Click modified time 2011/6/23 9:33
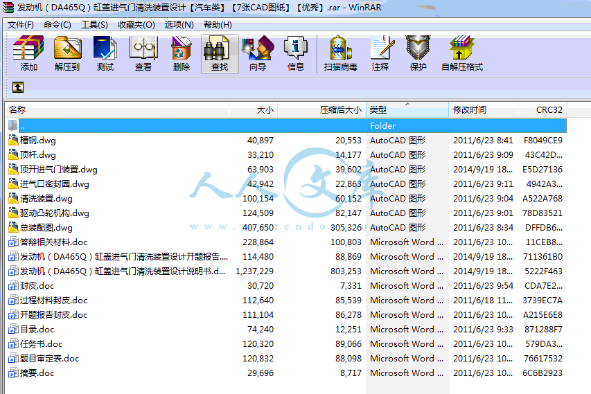The image size is (591, 394). point(483,329)
